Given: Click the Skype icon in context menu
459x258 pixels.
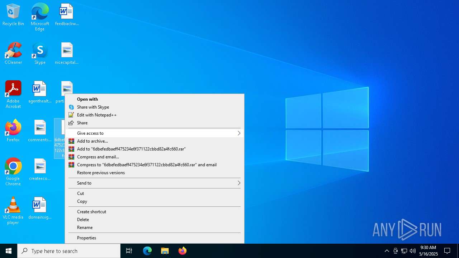Looking at the screenshot, I should pyautogui.click(x=71, y=107).
